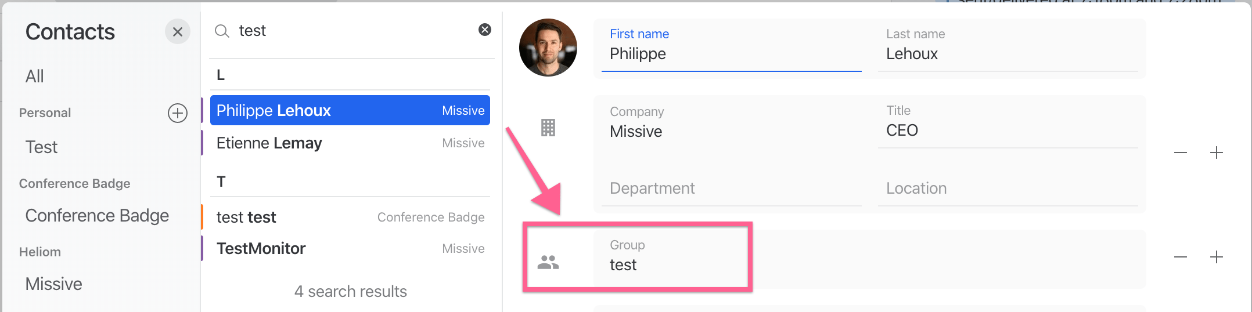
Task: Remove the Company section with the minus icon
Action: (1181, 153)
